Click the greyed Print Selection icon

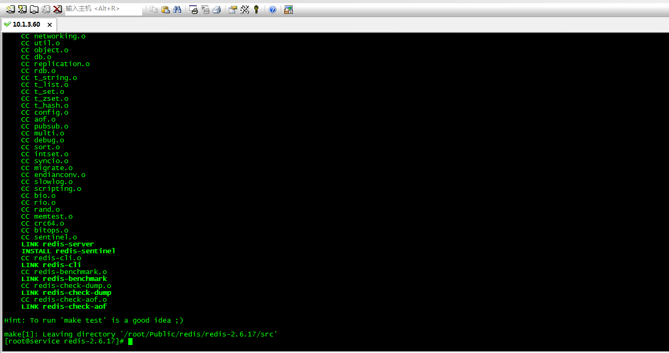tap(205, 10)
